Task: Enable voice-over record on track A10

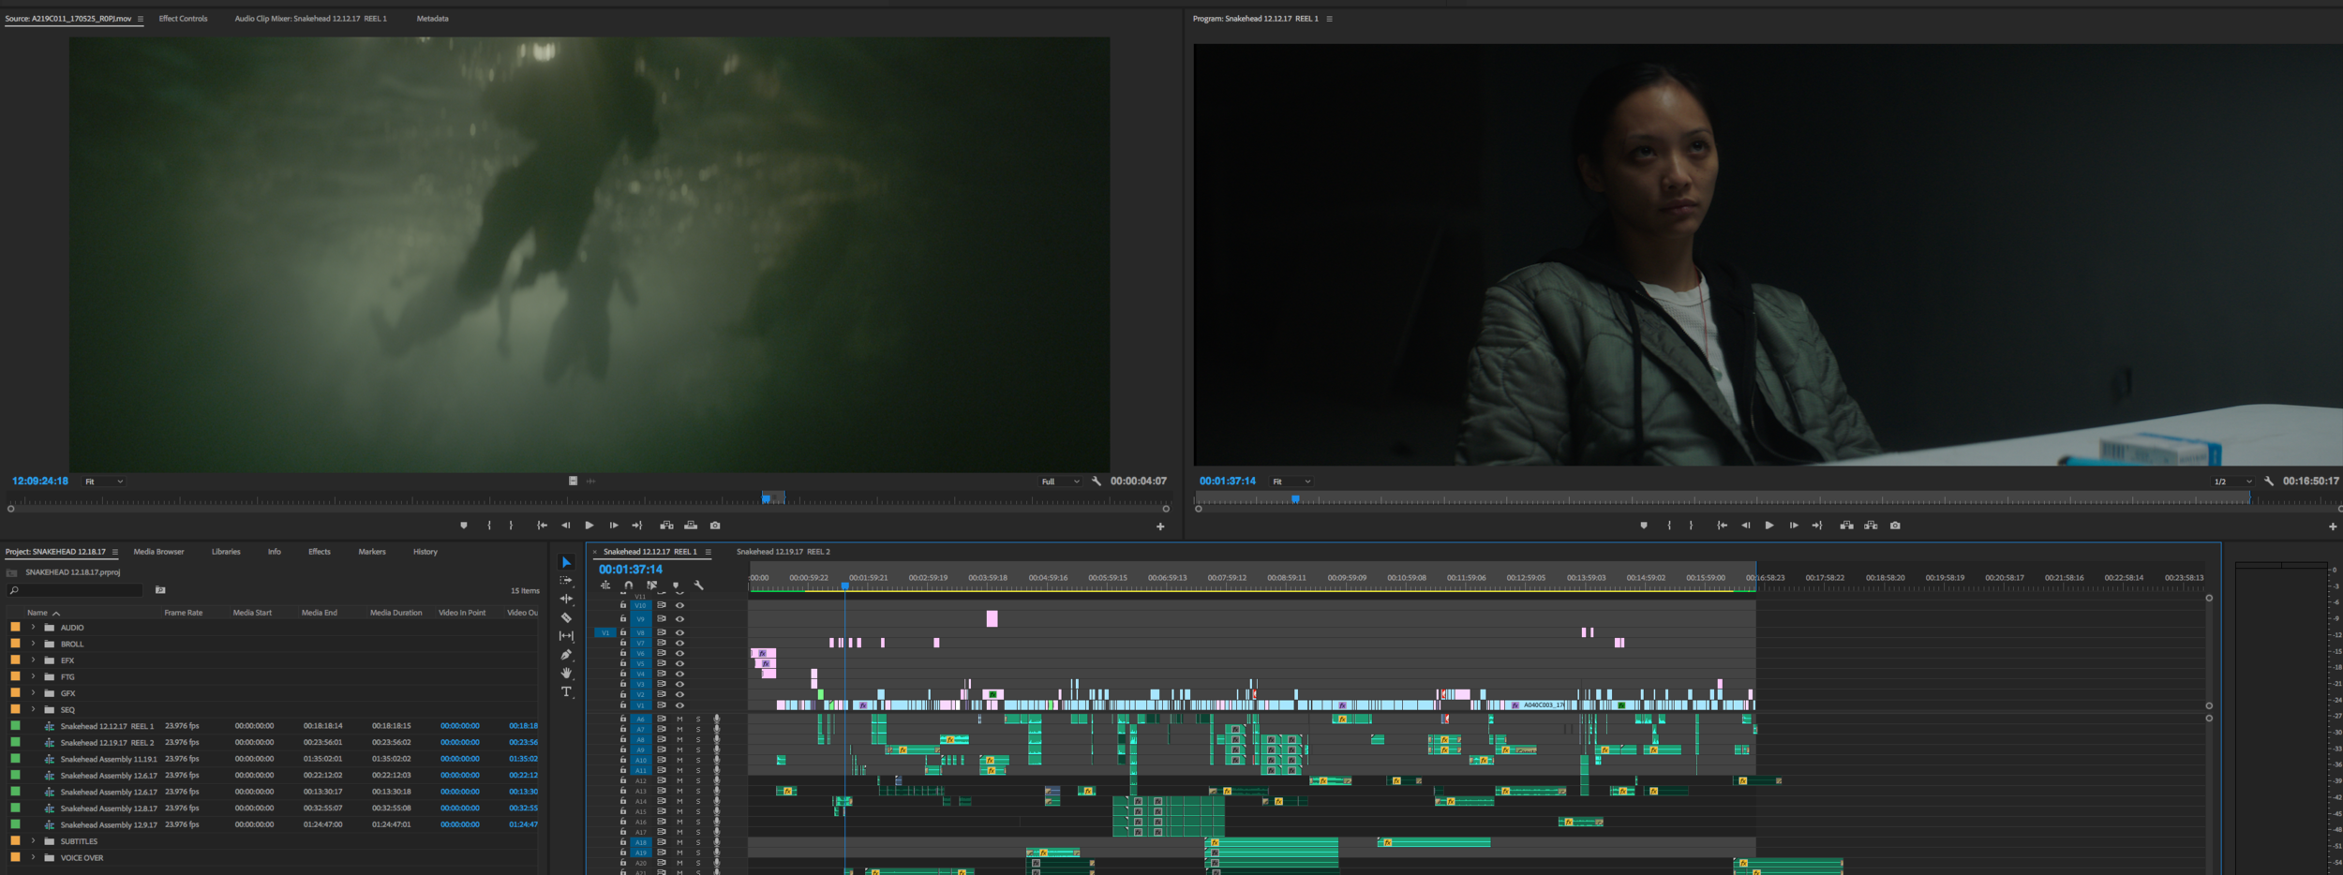Action: click(x=717, y=761)
